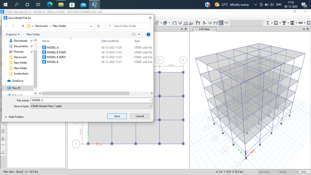Click the steel frame design I-beam icon
The image size is (311, 175).
(267, 23)
